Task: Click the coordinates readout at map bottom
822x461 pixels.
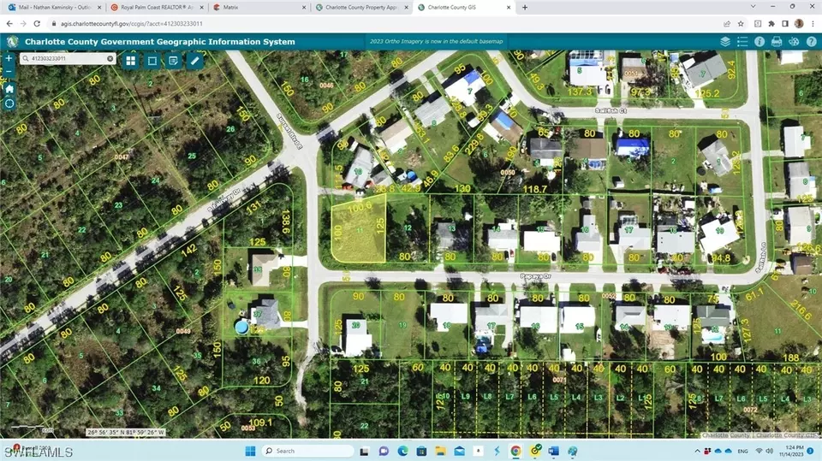Action: coord(126,432)
